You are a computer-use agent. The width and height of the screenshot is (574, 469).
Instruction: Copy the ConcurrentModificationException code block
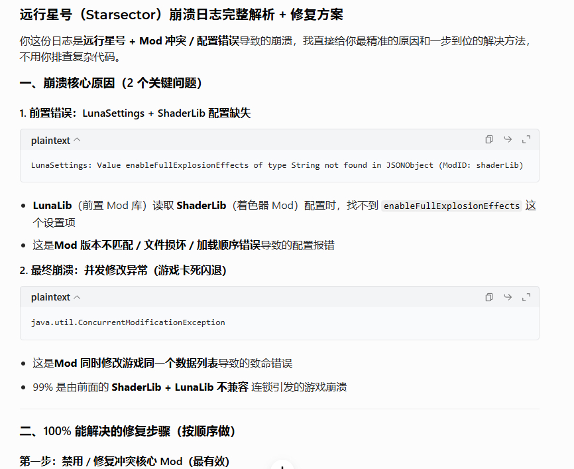(x=488, y=297)
